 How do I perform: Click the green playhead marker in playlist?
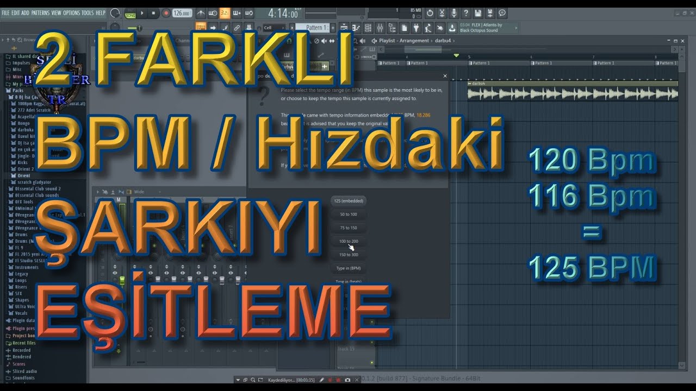click(x=456, y=55)
